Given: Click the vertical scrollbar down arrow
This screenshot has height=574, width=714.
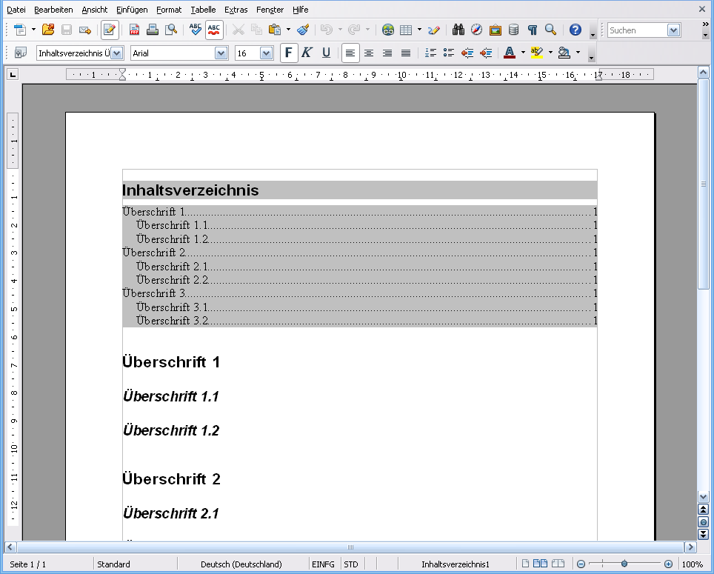Looking at the screenshot, I should pos(702,498).
